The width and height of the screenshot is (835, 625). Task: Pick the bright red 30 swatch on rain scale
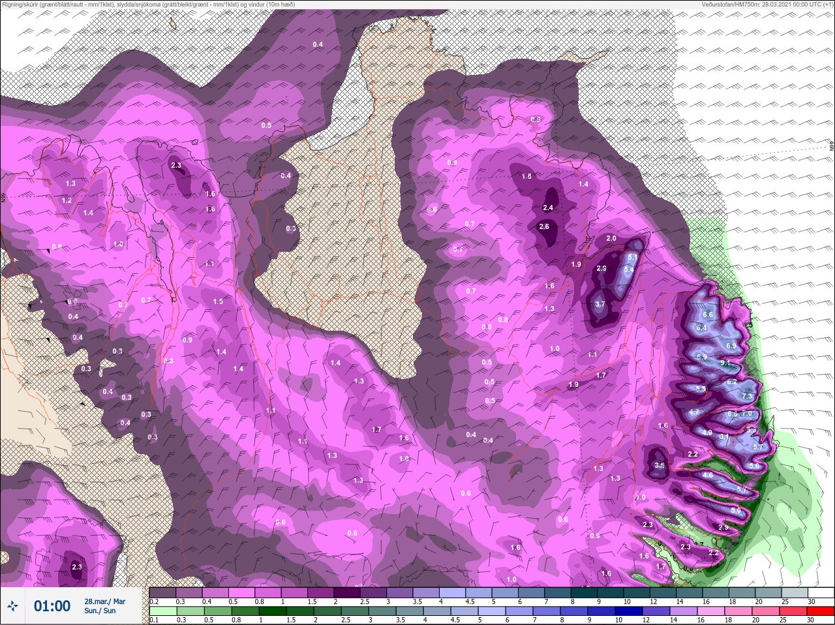click(x=821, y=611)
